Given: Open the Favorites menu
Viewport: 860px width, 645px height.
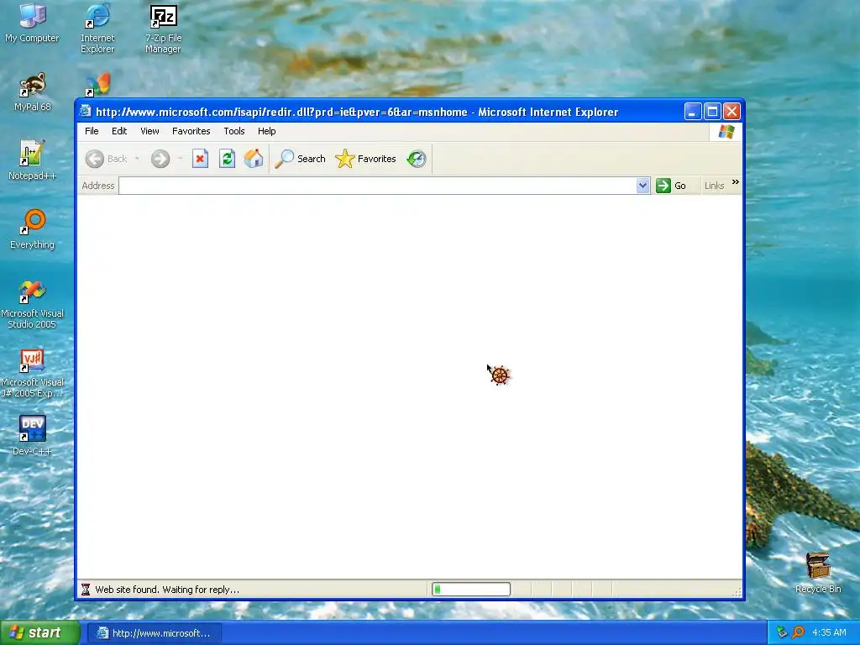Looking at the screenshot, I should coord(191,131).
